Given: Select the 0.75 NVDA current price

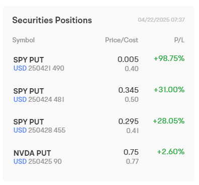Looking at the screenshot, I should point(131,152).
